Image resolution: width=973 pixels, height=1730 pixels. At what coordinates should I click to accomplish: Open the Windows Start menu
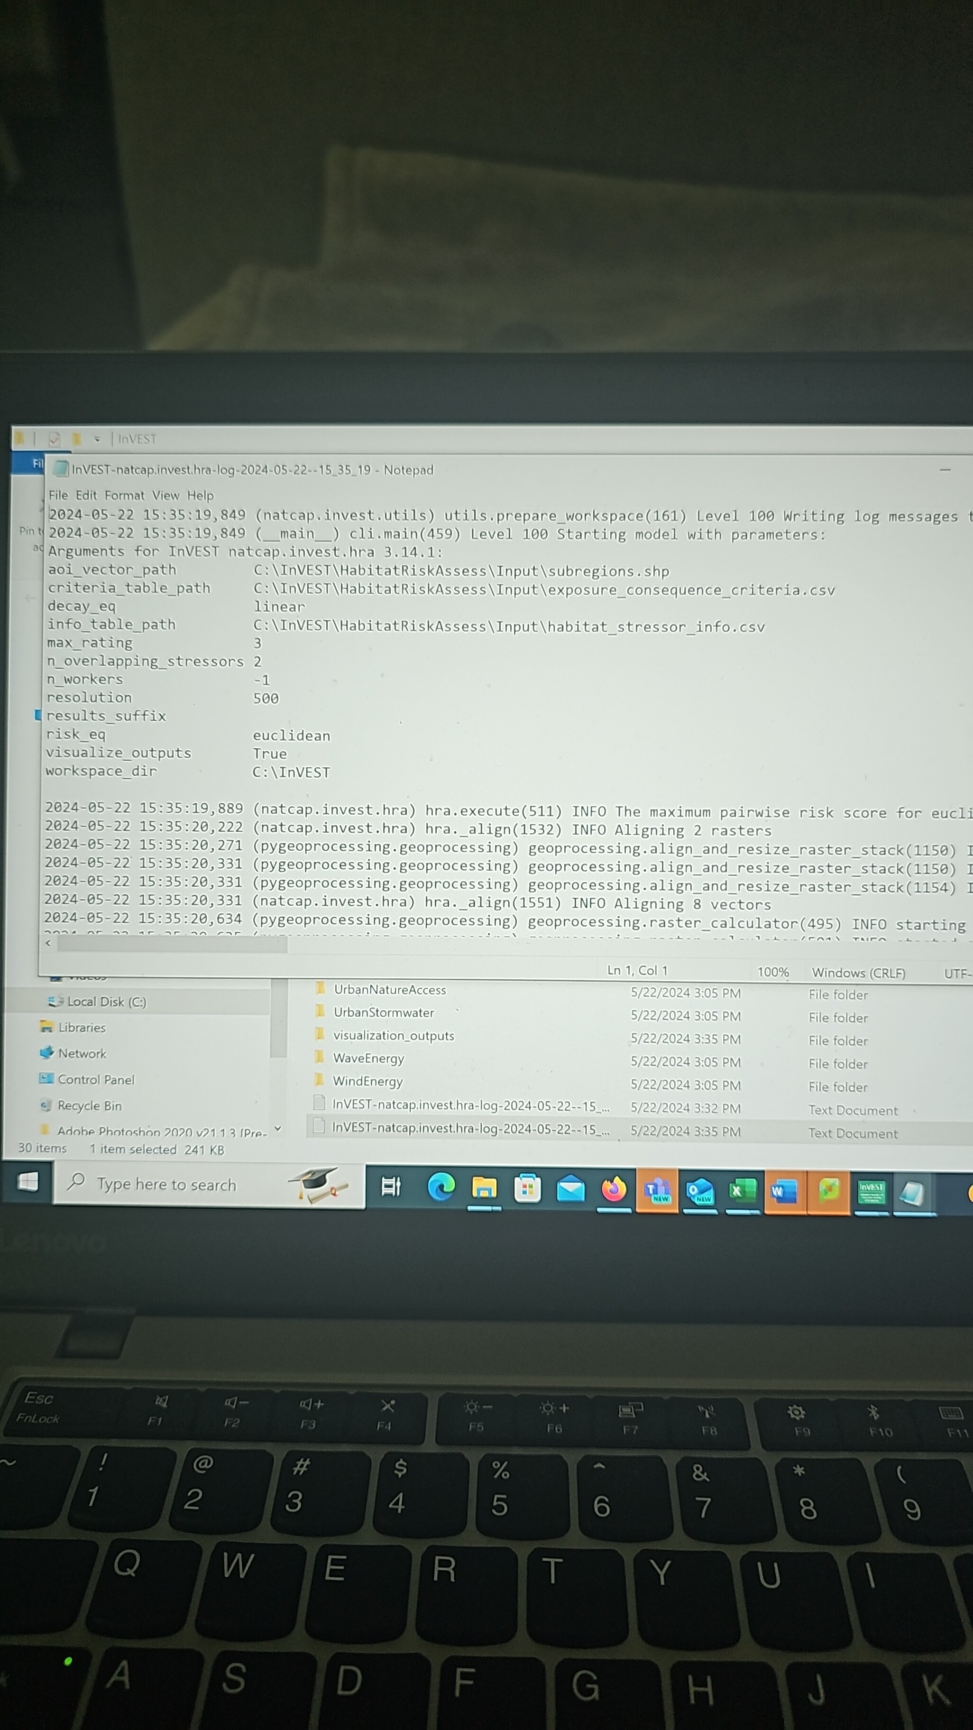28,1181
